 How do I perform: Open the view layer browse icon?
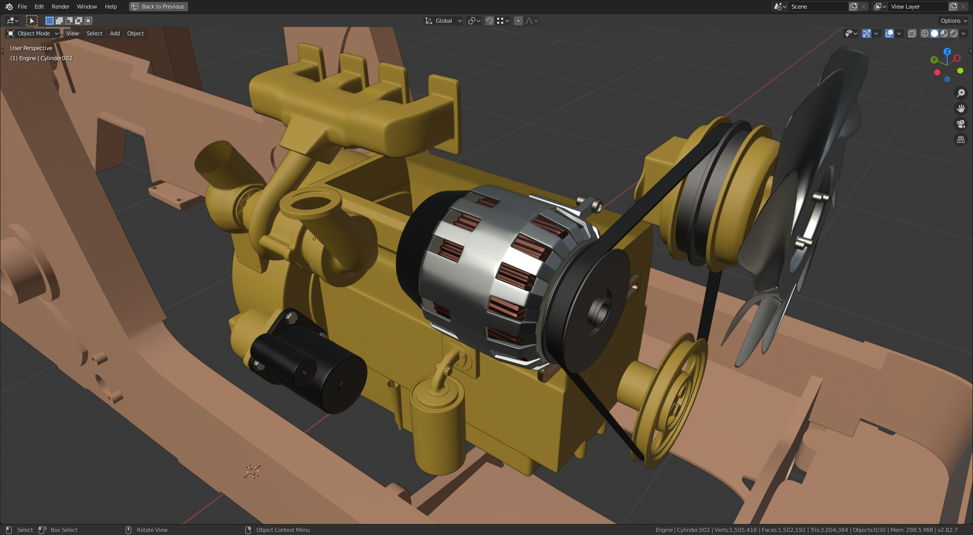(x=880, y=7)
